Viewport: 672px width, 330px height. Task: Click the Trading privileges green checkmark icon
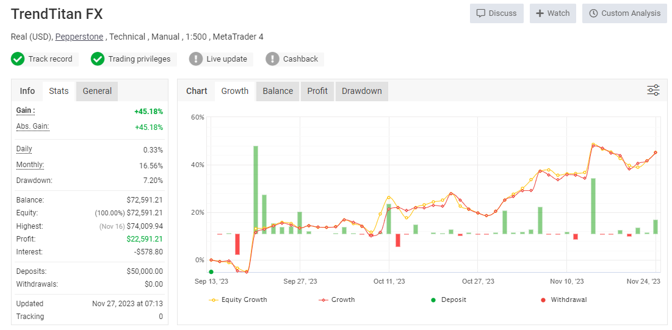[98, 59]
